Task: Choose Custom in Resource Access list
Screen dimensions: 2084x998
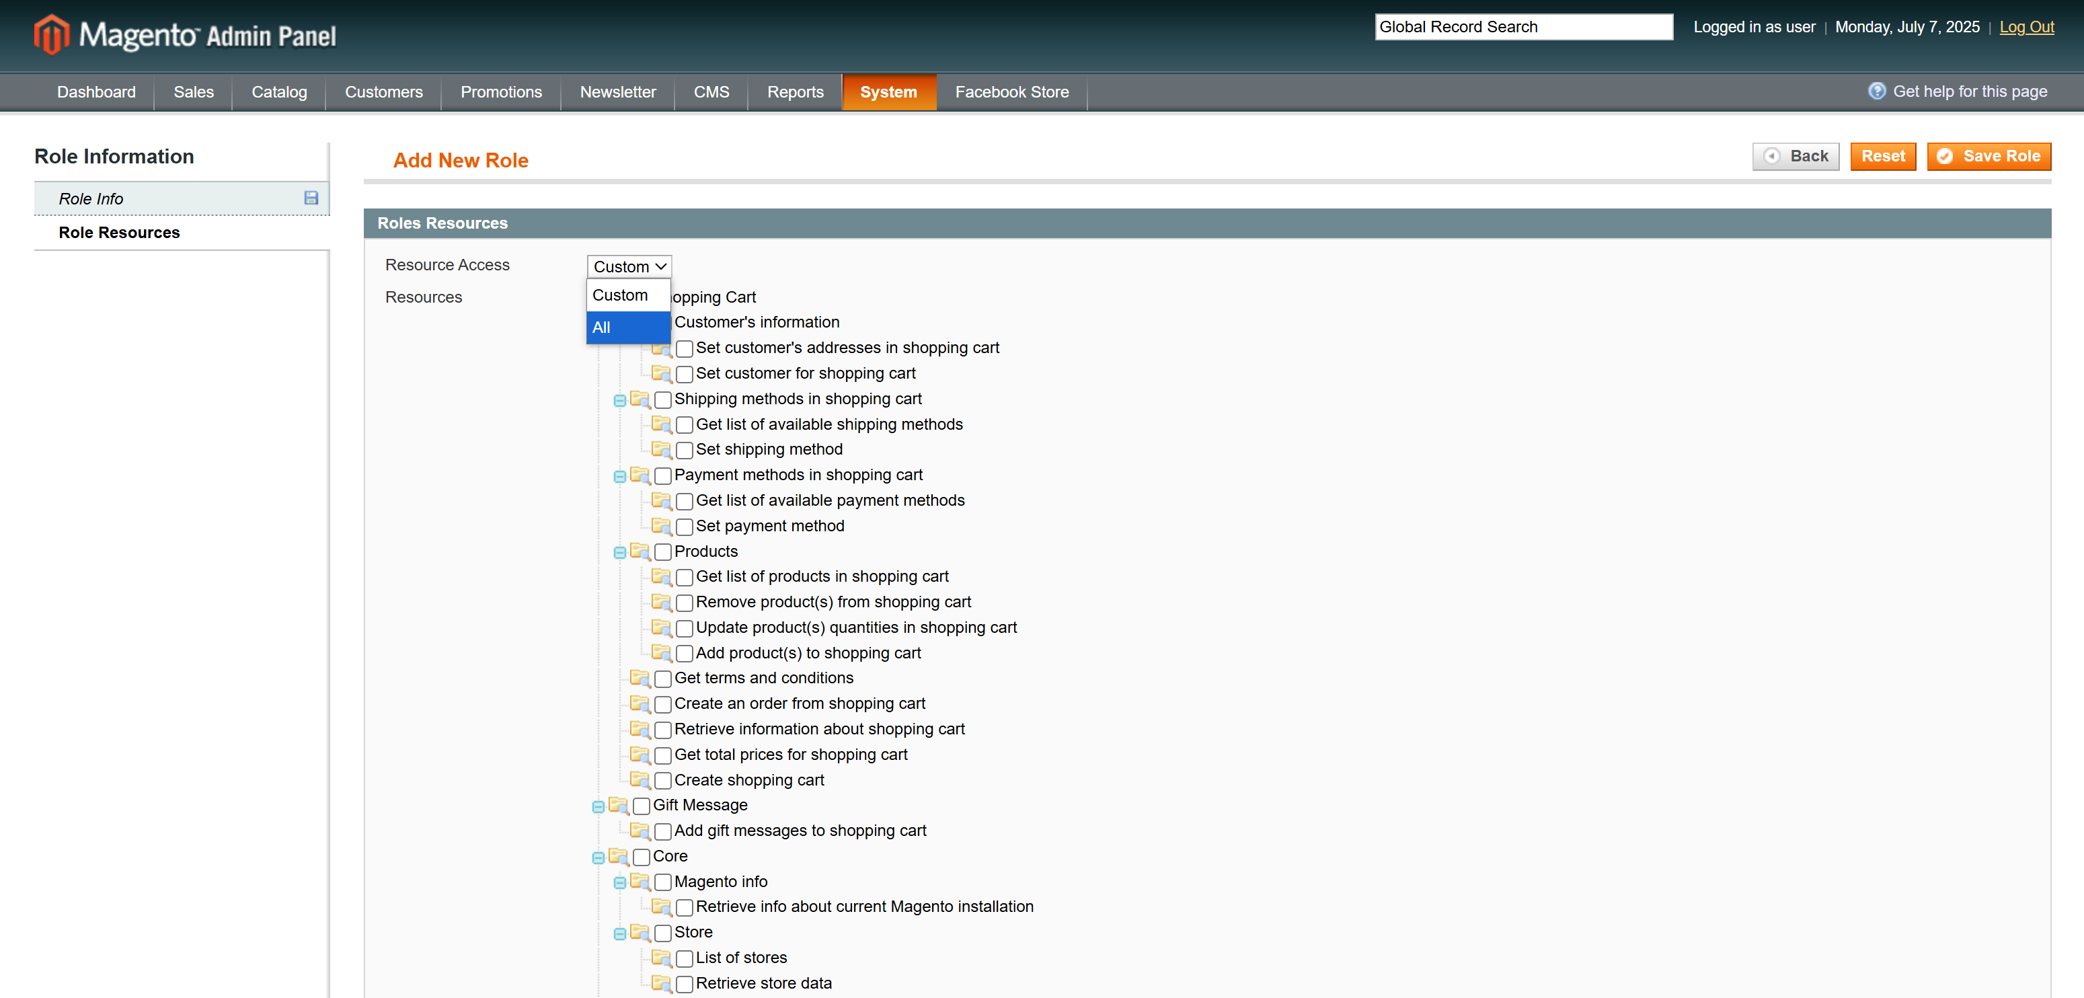Action: pyautogui.click(x=629, y=295)
